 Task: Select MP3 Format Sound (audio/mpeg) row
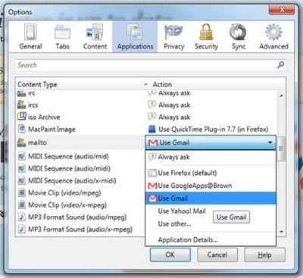click(80, 217)
